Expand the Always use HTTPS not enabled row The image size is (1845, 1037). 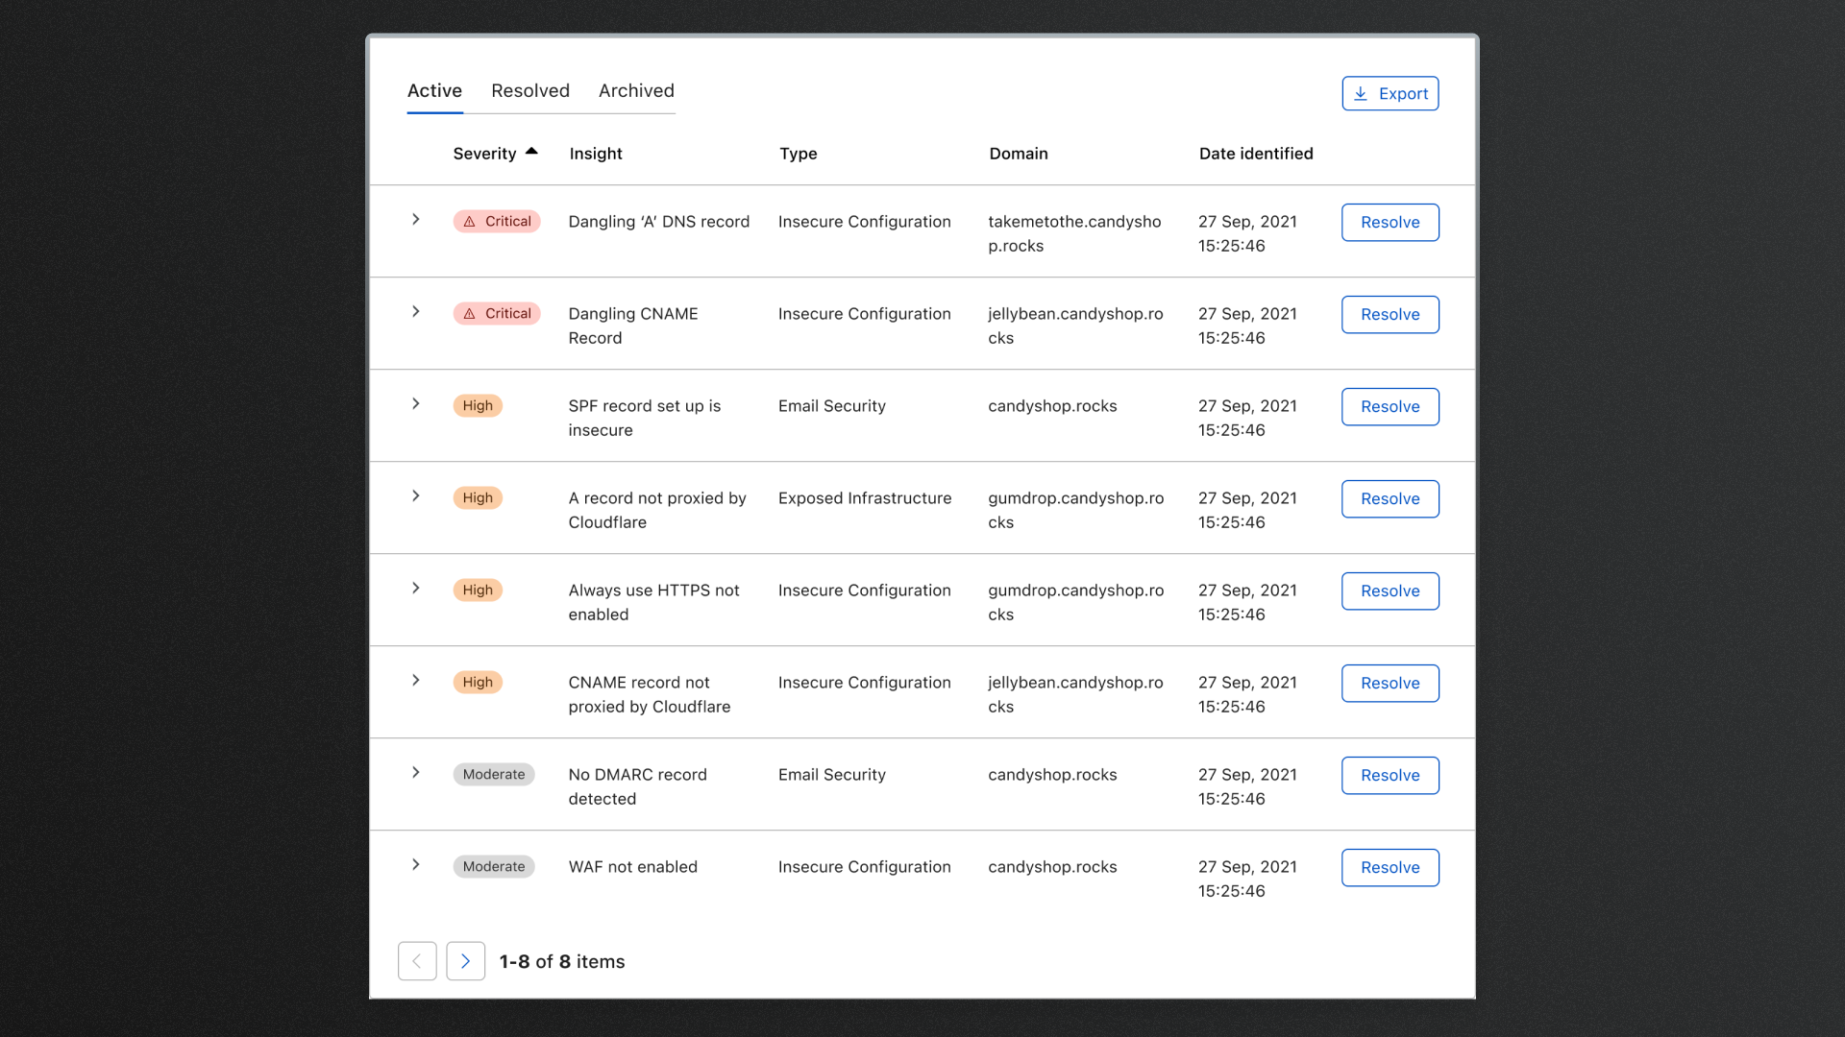click(x=416, y=589)
